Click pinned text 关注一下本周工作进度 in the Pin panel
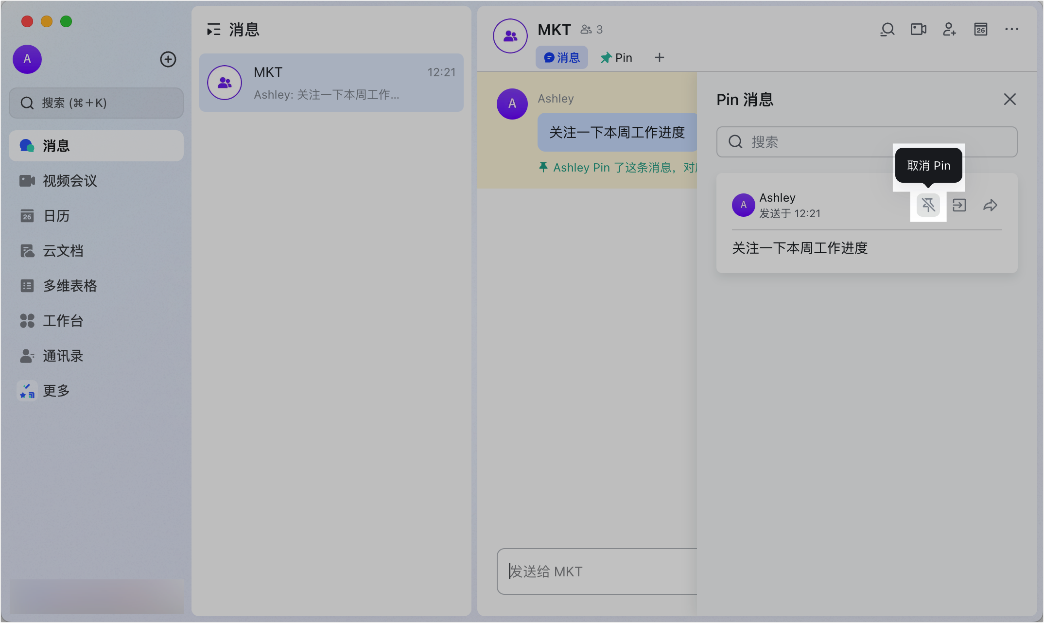Screen dimensions: 1044x623 800,248
